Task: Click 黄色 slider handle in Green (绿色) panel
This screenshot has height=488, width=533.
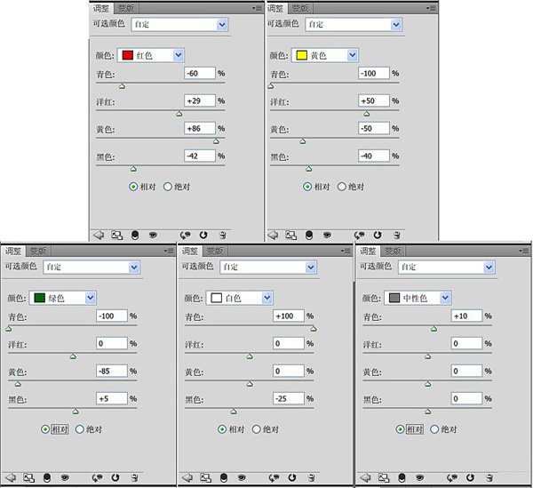Action: click(18, 384)
